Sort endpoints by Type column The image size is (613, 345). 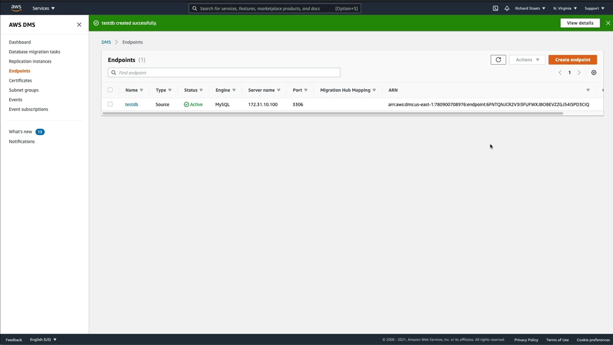[x=170, y=90]
